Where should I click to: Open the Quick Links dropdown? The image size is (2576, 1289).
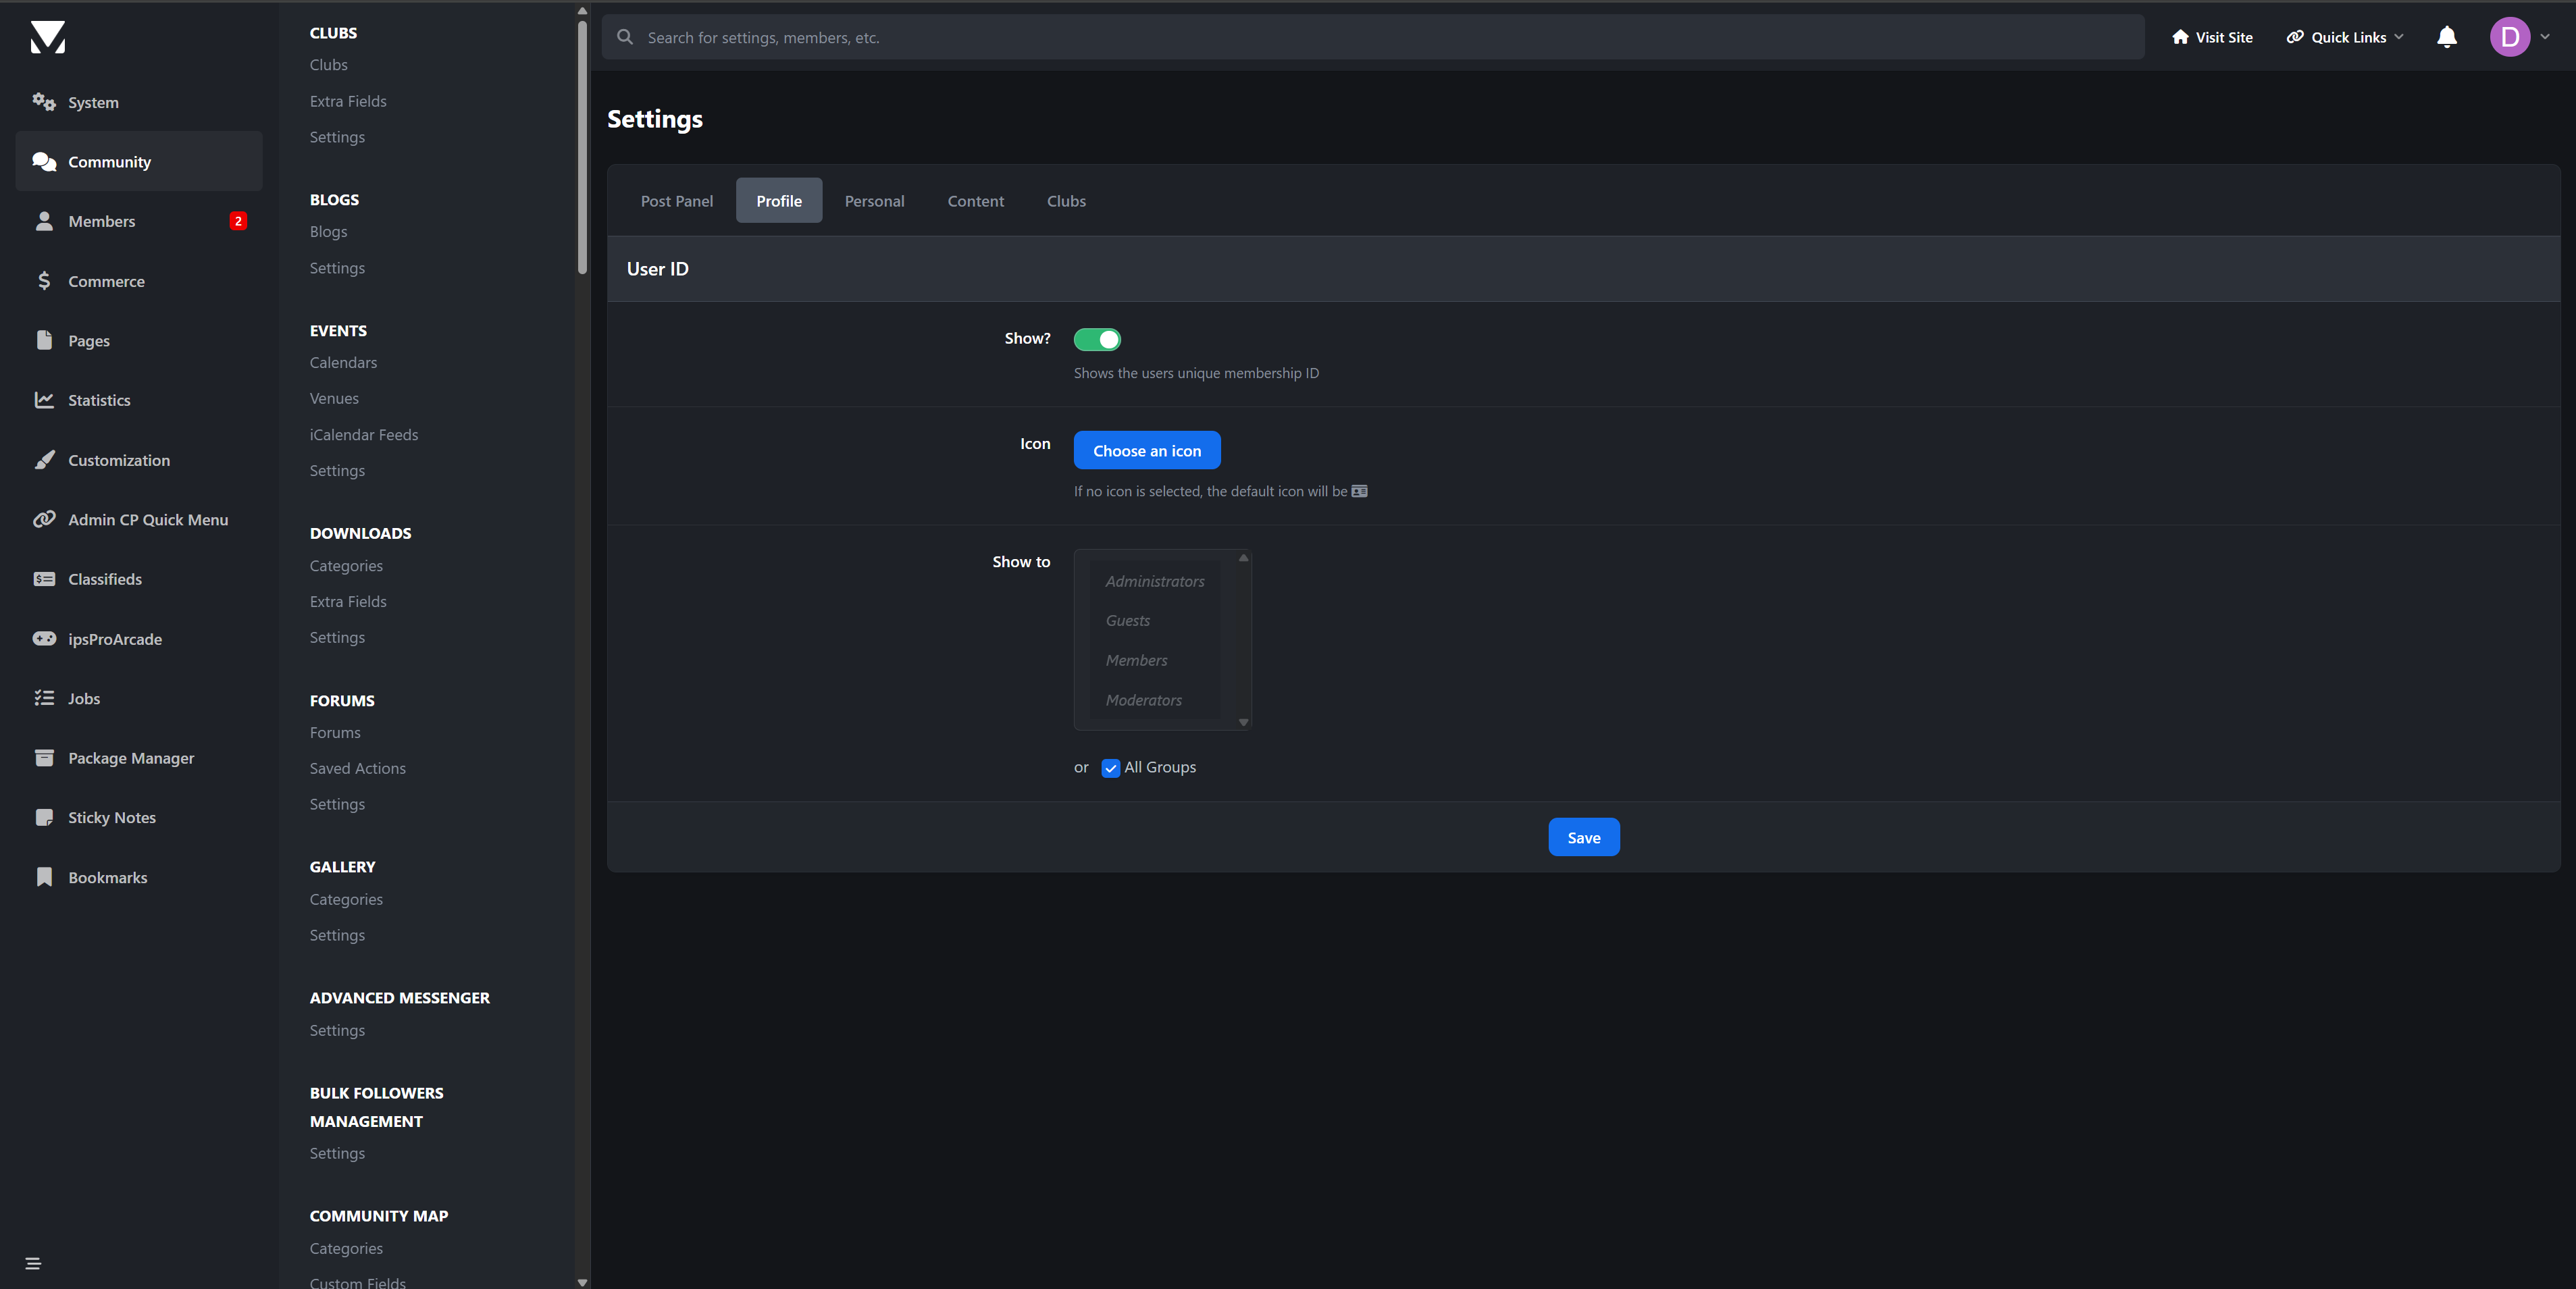tap(2345, 38)
